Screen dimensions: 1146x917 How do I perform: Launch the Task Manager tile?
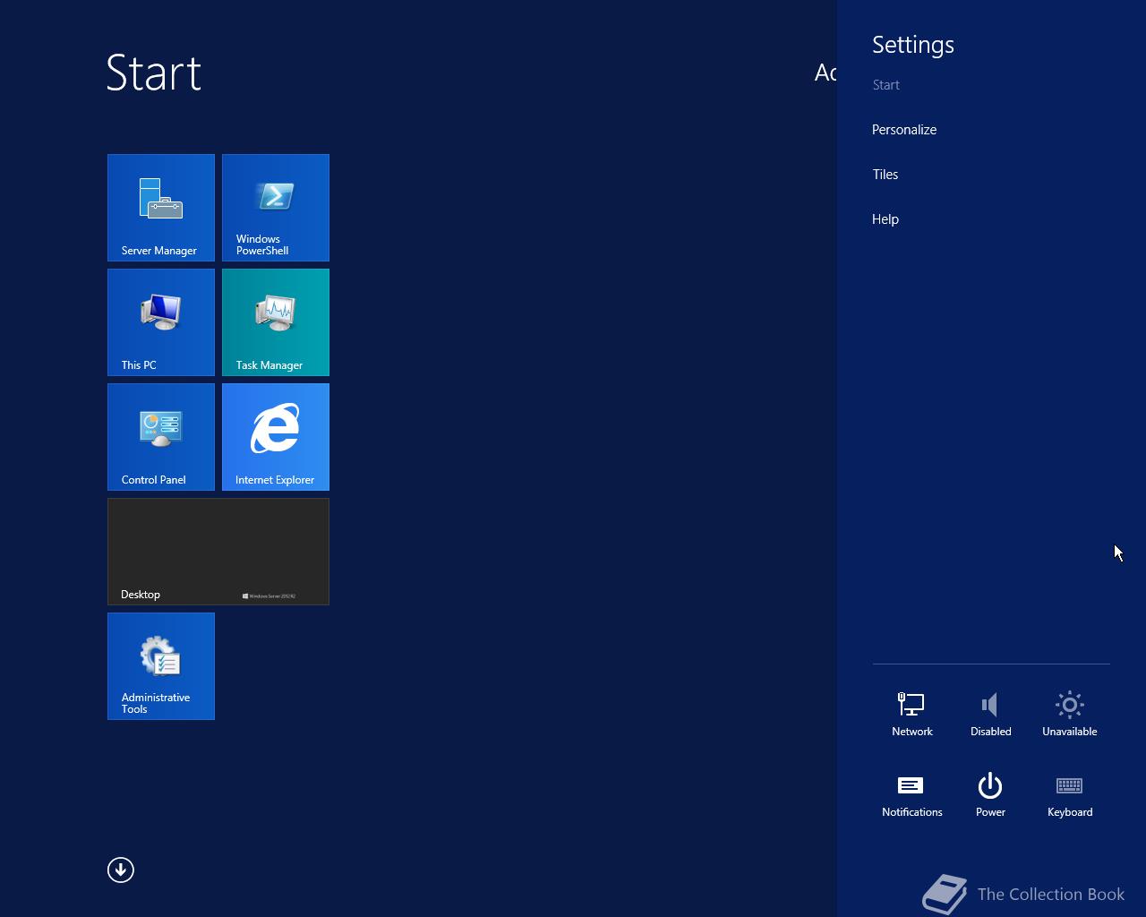click(x=276, y=322)
